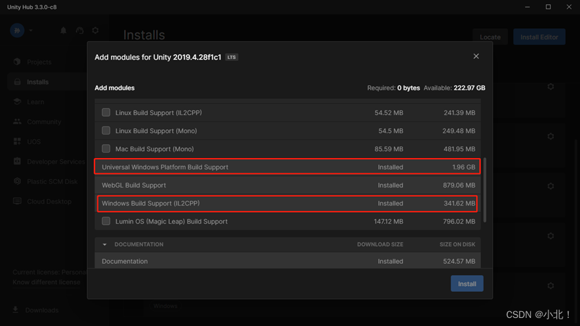Click the blue Install button
Viewport: 580px width, 326px height.
point(467,284)
